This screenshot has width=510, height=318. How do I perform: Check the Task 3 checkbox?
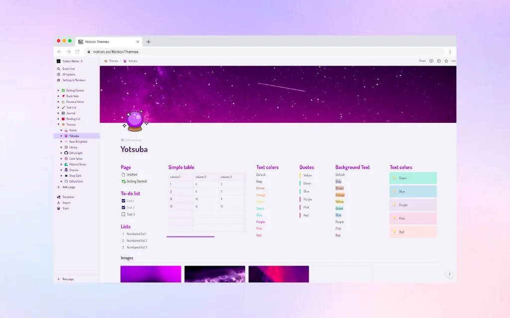tap(124, 215)
